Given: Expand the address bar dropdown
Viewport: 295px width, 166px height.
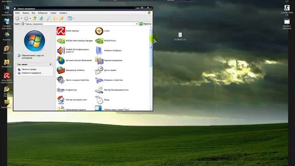Looking at the screenshot, I should coord(136,24).
